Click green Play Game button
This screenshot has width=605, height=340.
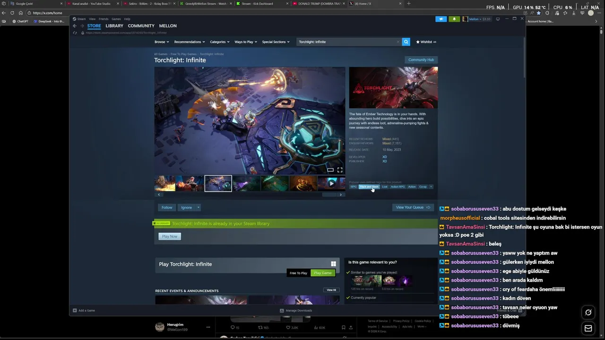pos(323,273)
